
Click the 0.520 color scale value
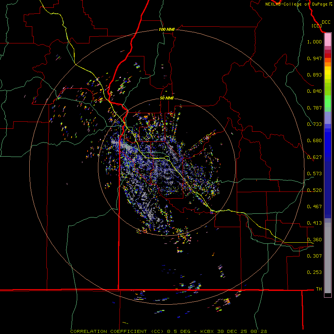pyautogui.click(x=314, y=190)
